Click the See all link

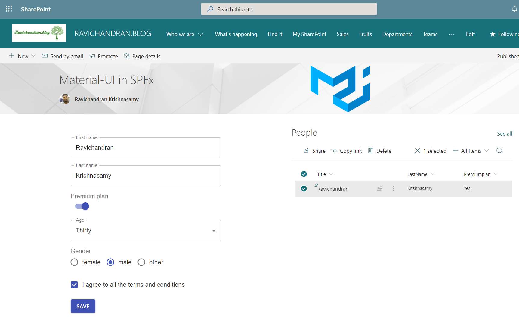pos(504,134)
